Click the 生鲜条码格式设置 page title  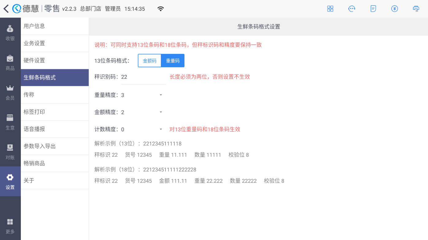coord(259,27)
